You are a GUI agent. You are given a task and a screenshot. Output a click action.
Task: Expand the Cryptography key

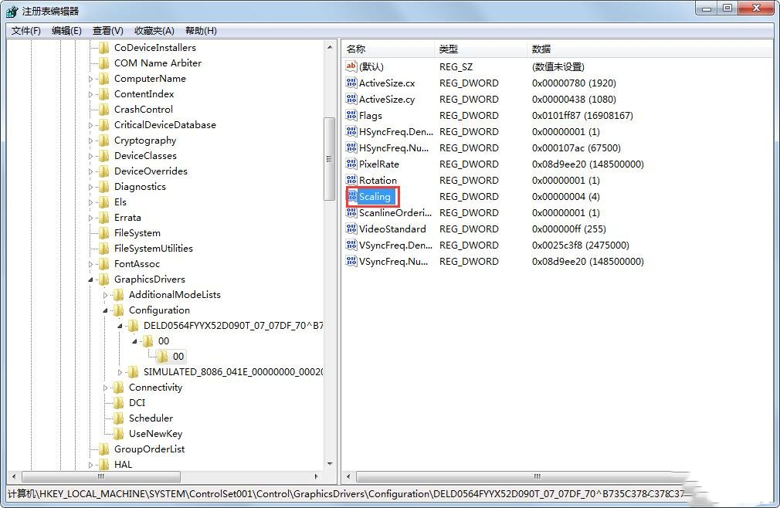point(90,141)
